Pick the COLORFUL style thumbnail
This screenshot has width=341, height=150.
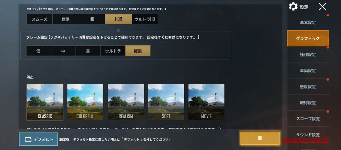click(85, 102)
